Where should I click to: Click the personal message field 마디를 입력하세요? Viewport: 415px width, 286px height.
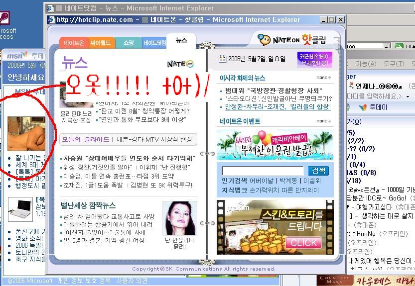(374, 96)
